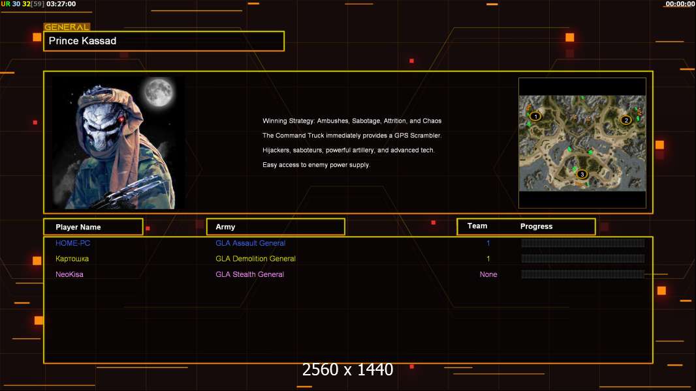This screenshot has width=696, height=391.
Task: Click the Prince Kassad name field
Action: pyautogui.click(x=164, y=41)
